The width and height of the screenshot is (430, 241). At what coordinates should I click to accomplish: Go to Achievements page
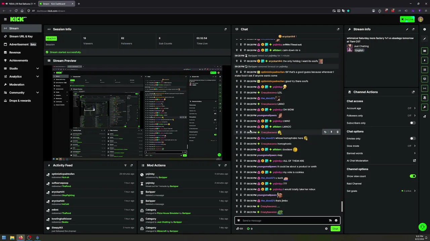point(21,61)
